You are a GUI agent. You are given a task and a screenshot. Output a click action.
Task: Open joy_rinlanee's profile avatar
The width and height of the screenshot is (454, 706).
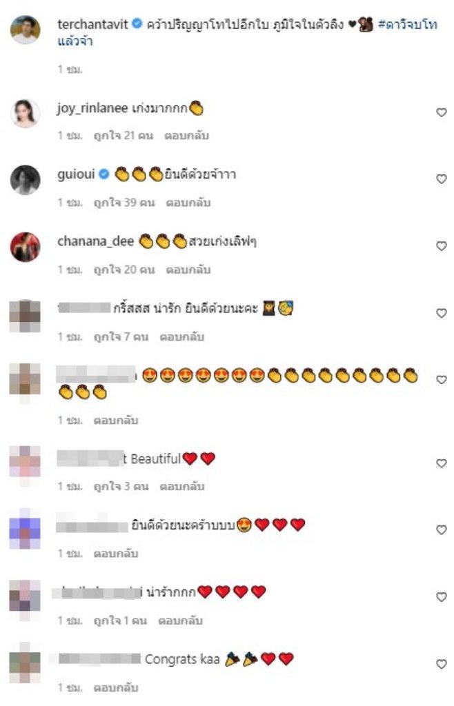point(26,113)
